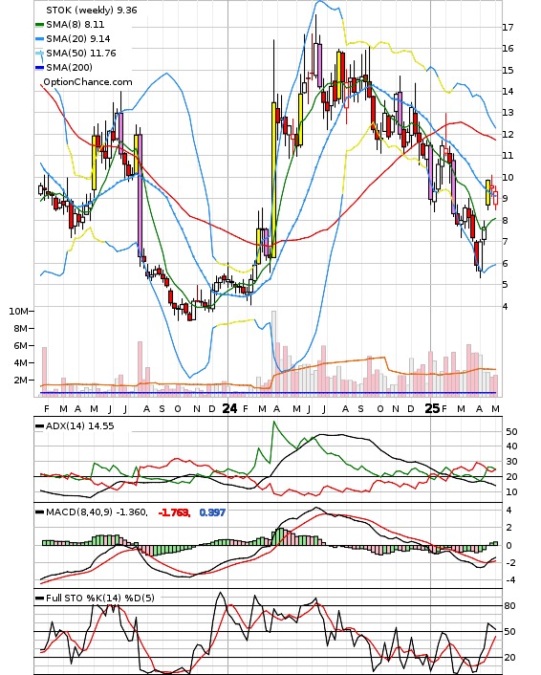541x675 pixels.
Task: Click the OptionChance.com watermark text
Action: click(88, 82)
